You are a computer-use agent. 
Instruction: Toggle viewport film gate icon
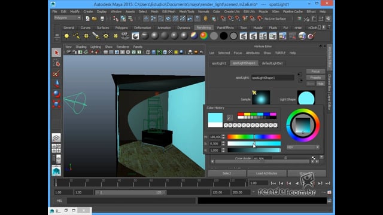coord(111,52)
